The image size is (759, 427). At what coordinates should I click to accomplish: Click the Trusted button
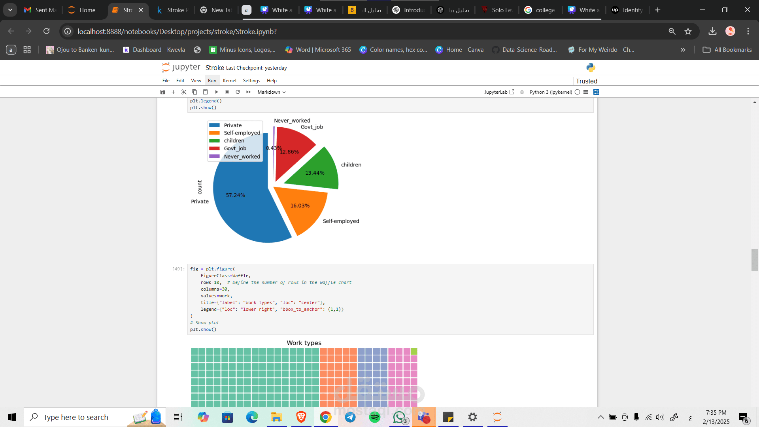(586, 81)
